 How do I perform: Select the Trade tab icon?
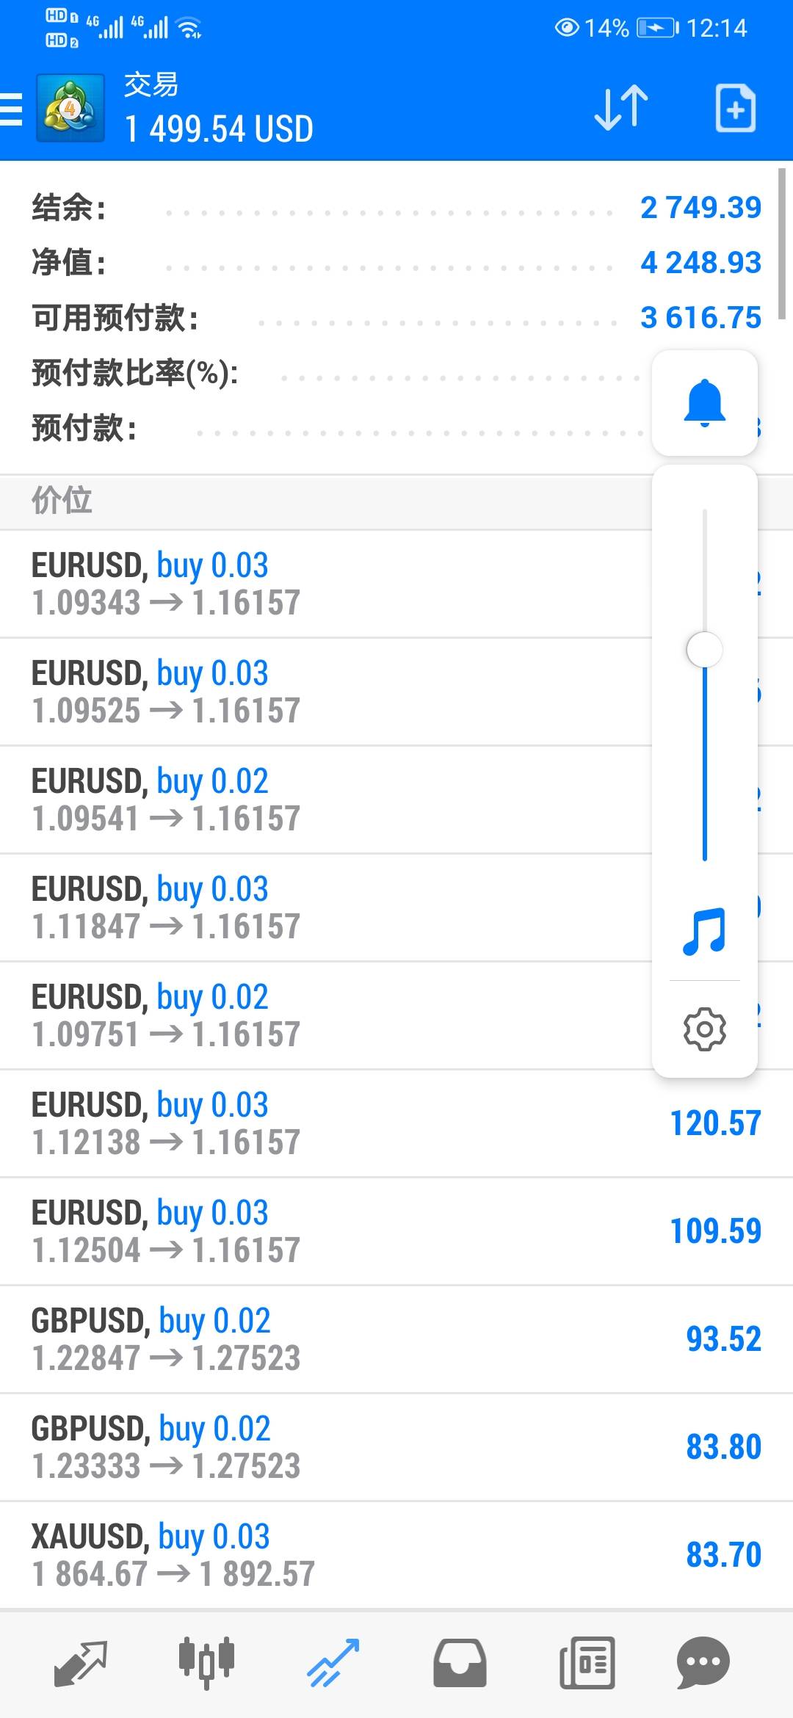[333, 1663]
